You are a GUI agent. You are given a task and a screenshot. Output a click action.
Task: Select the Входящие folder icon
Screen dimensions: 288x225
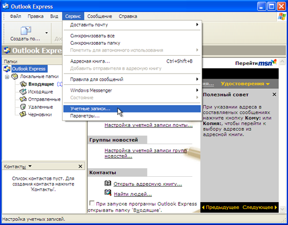23,84
